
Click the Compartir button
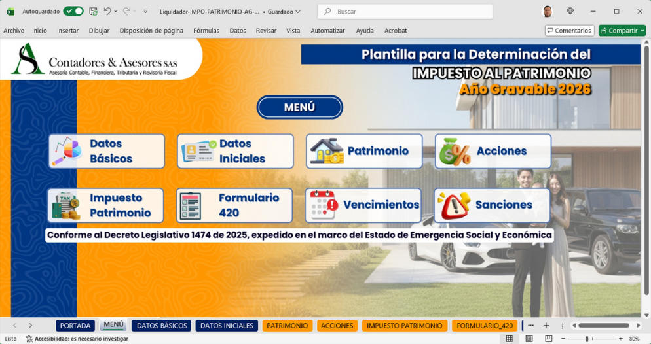(x=622, y=31)
